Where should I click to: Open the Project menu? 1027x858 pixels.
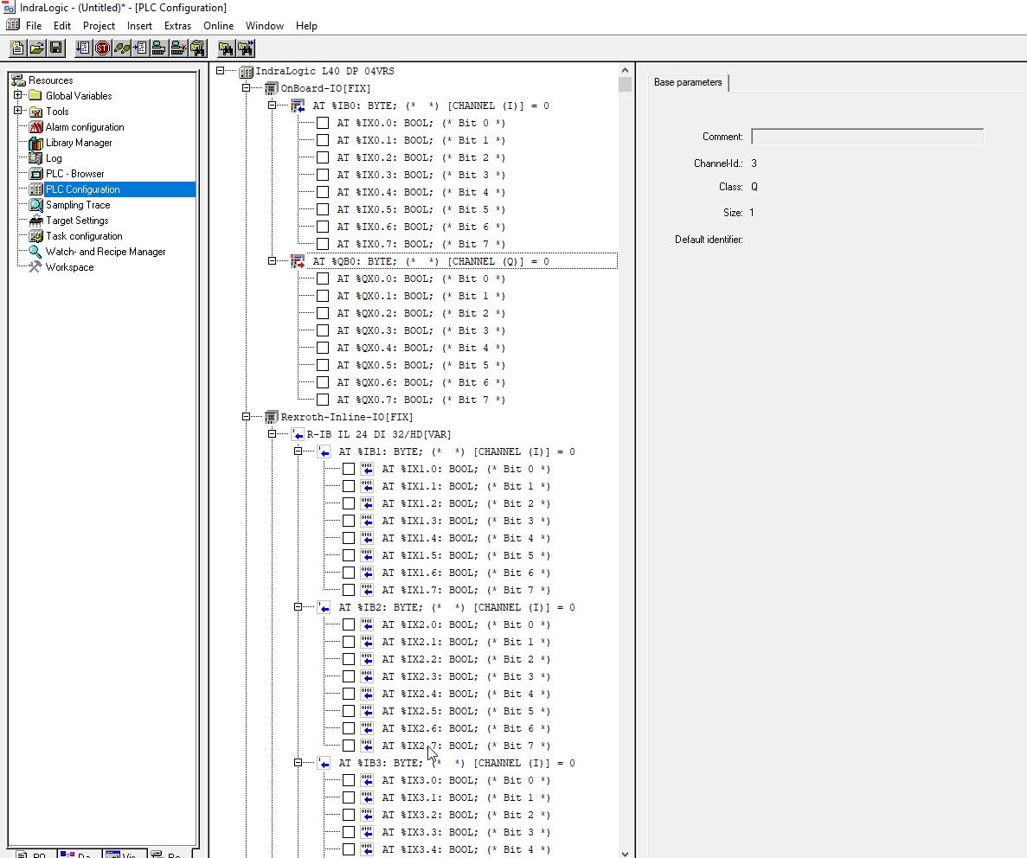pos(99,26)
